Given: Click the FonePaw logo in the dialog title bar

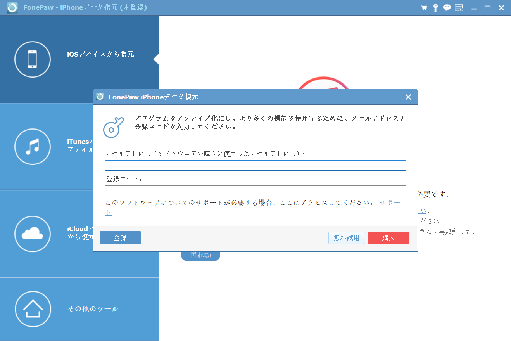Looking at the screenshot, I should pyautogui.click(x=100, y=97).
